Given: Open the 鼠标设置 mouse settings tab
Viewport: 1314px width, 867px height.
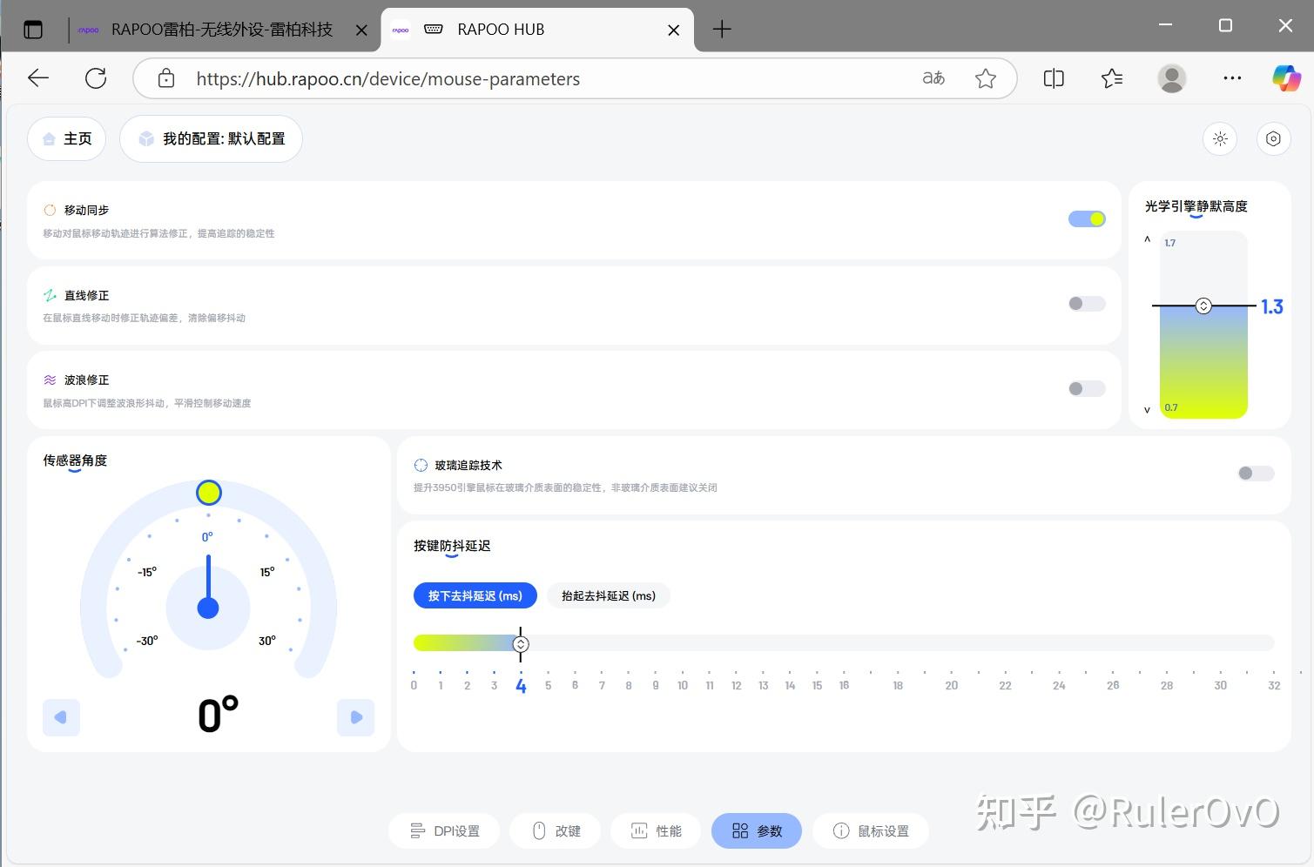Looking at the screenshot, I should coord(871,831).
